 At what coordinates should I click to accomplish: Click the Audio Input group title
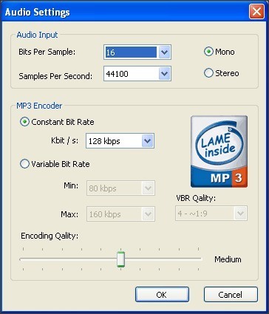click(37, 35)
